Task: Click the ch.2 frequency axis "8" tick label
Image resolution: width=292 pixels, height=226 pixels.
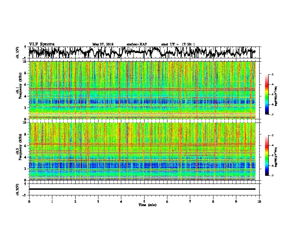Action: click(x=26, y=134)
